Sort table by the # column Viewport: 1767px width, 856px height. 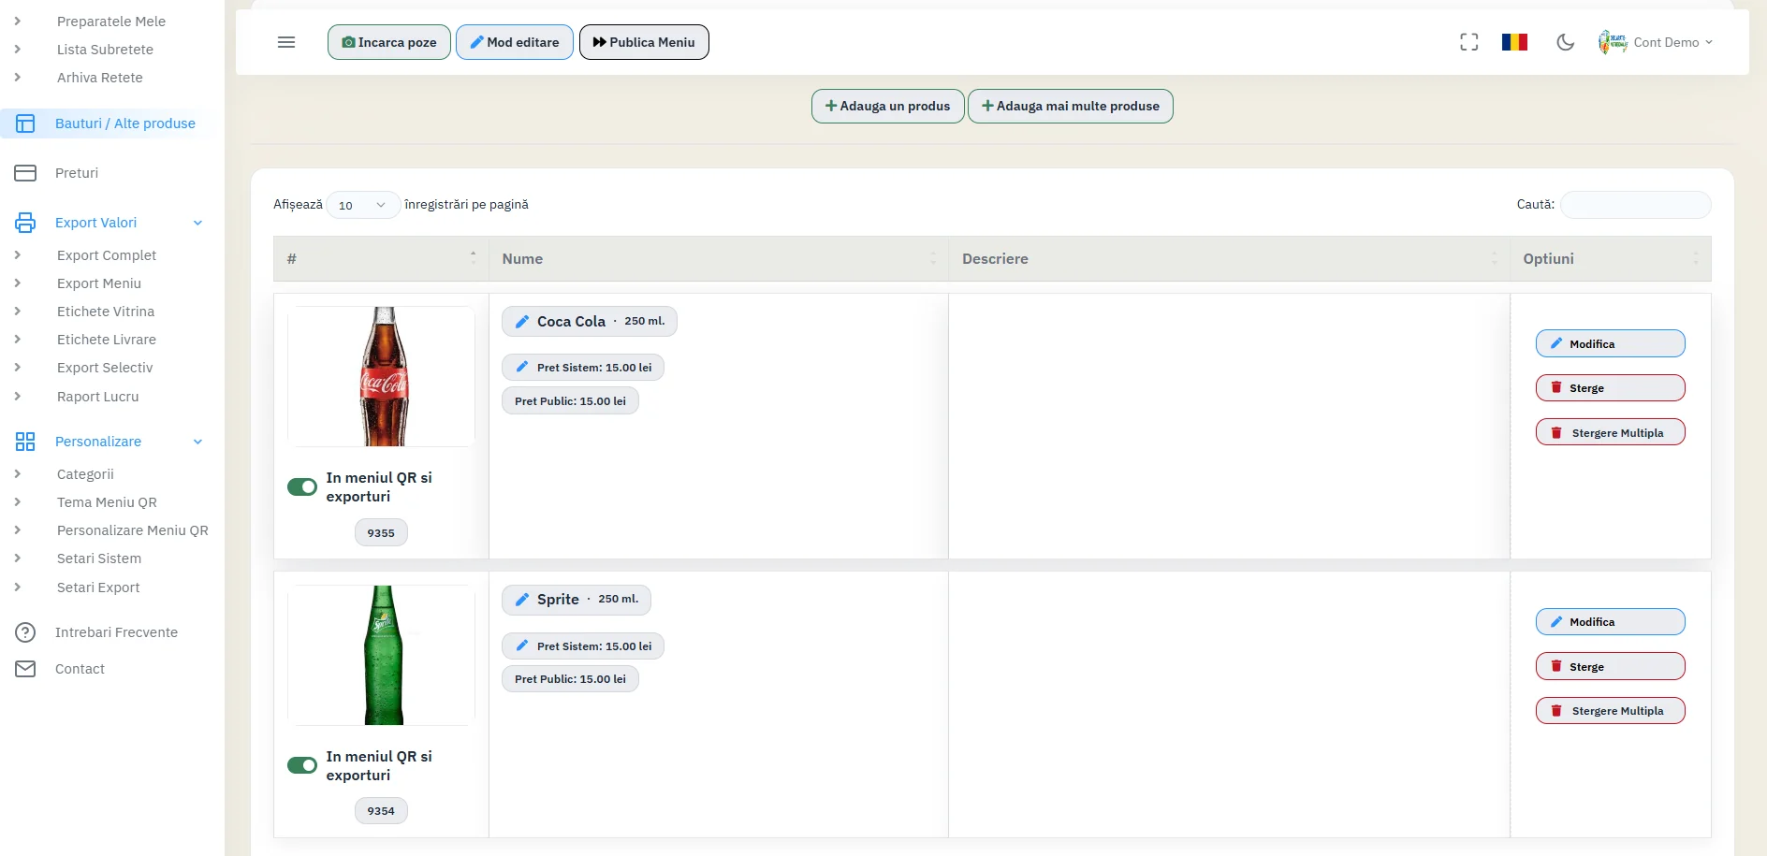[381, 259]
